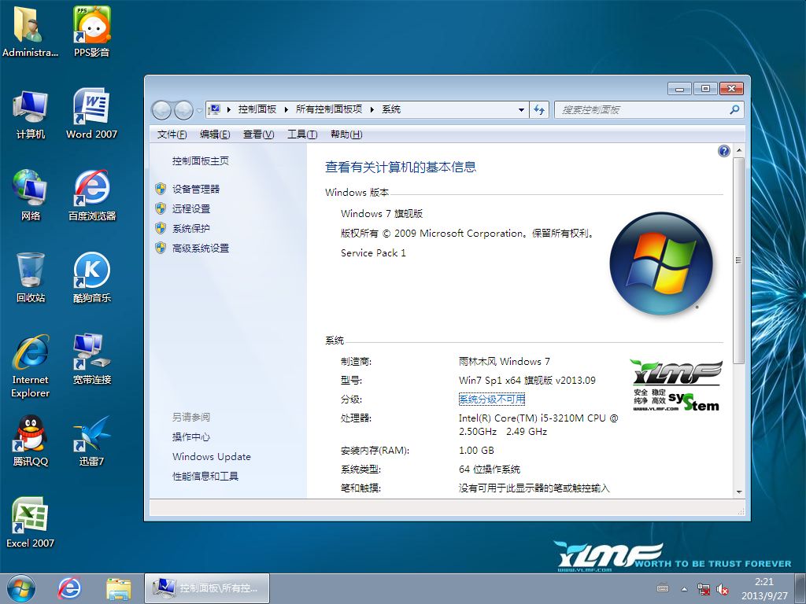806x604 pixels.
Task: Open 操作中心 link
Action: pyautogui.click(x=191, y=437)
